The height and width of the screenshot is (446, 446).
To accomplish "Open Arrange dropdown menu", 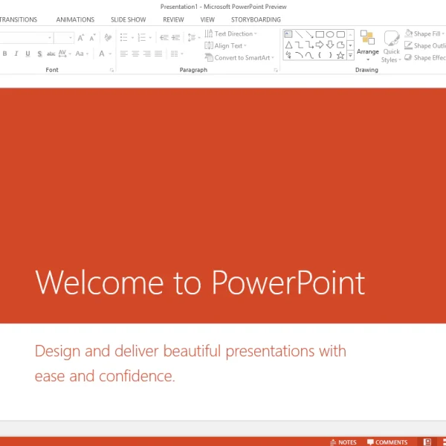I will (x=367, y=45).
